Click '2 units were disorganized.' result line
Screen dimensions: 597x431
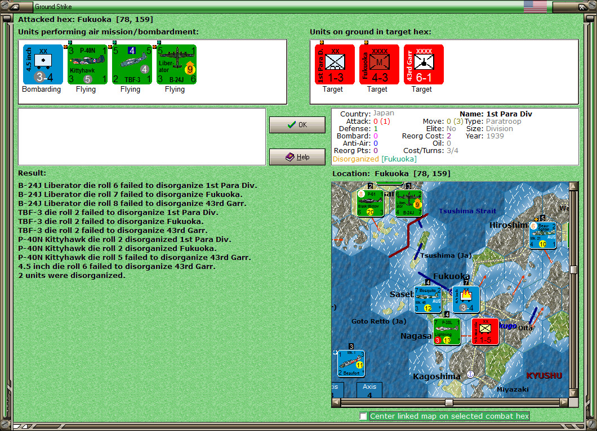(x=72, y=275)
